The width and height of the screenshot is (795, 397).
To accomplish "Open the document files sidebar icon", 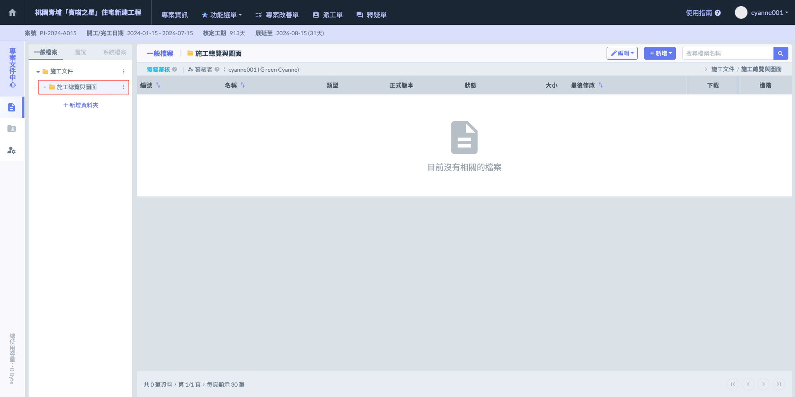I will [x=12, y=107].
